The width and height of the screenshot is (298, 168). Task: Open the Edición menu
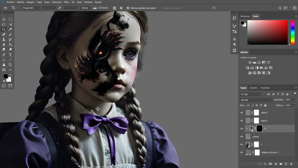(20, 2)
